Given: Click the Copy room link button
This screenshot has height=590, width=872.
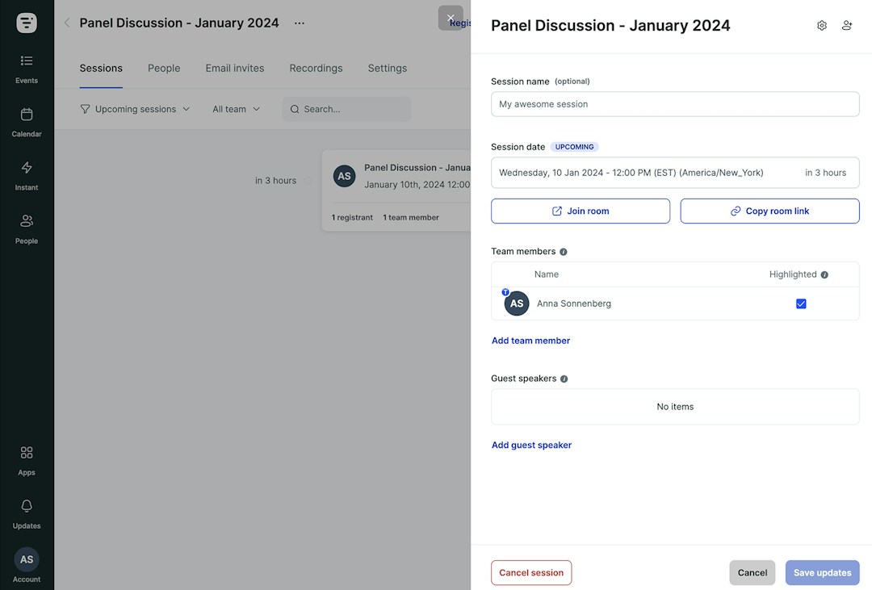Looking at the screenshot, I should (769, 211).
